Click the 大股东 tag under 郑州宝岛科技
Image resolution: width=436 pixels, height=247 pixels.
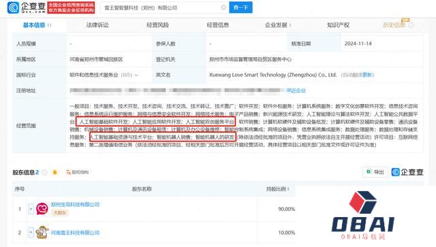point(59,212)
